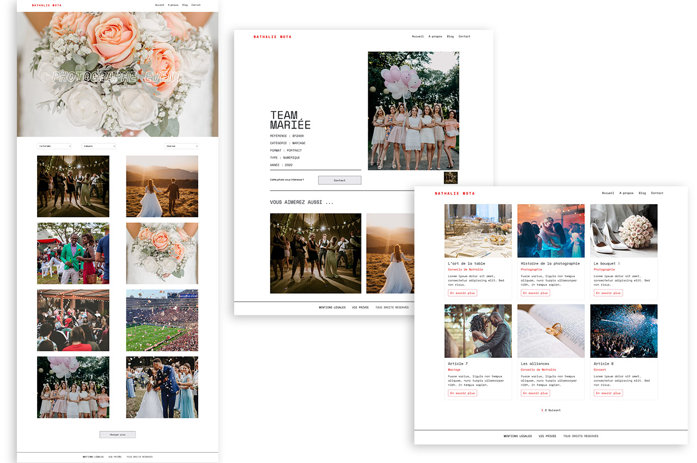
Task: Click the Charger plus button
Action: pos(117,435)
